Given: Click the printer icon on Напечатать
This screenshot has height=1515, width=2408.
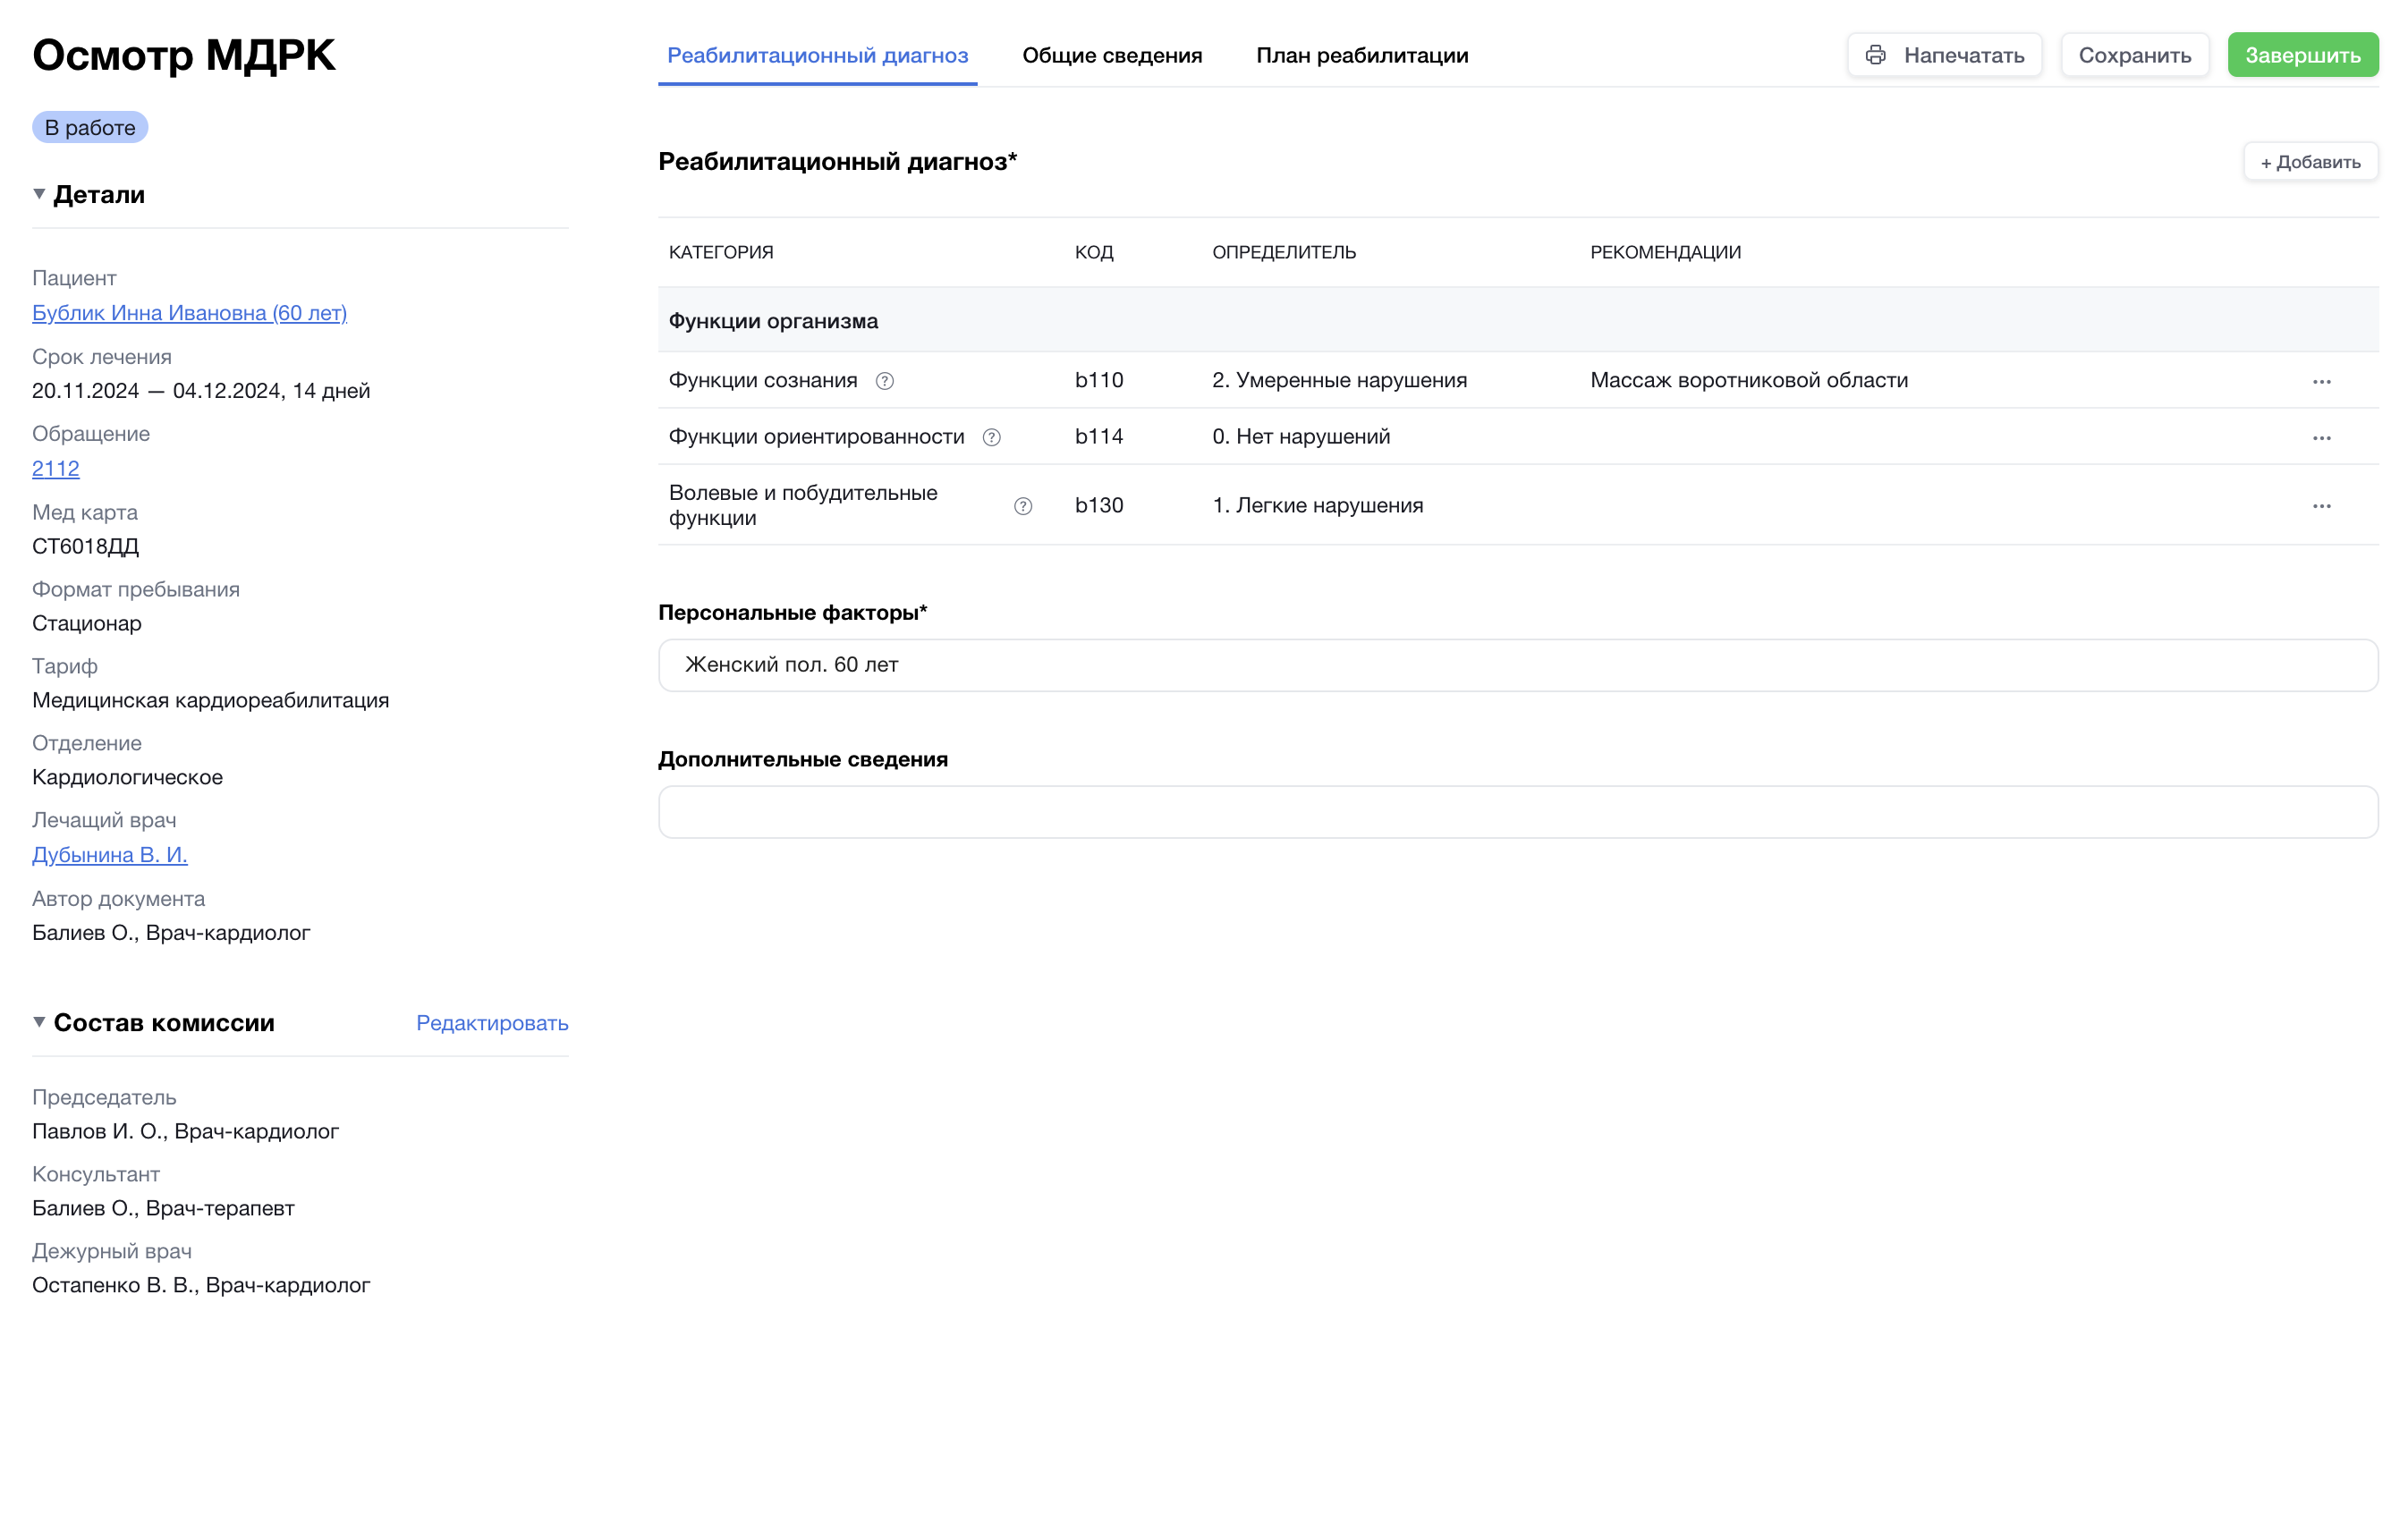Looking at the screenshot, I should point(1875,55).
